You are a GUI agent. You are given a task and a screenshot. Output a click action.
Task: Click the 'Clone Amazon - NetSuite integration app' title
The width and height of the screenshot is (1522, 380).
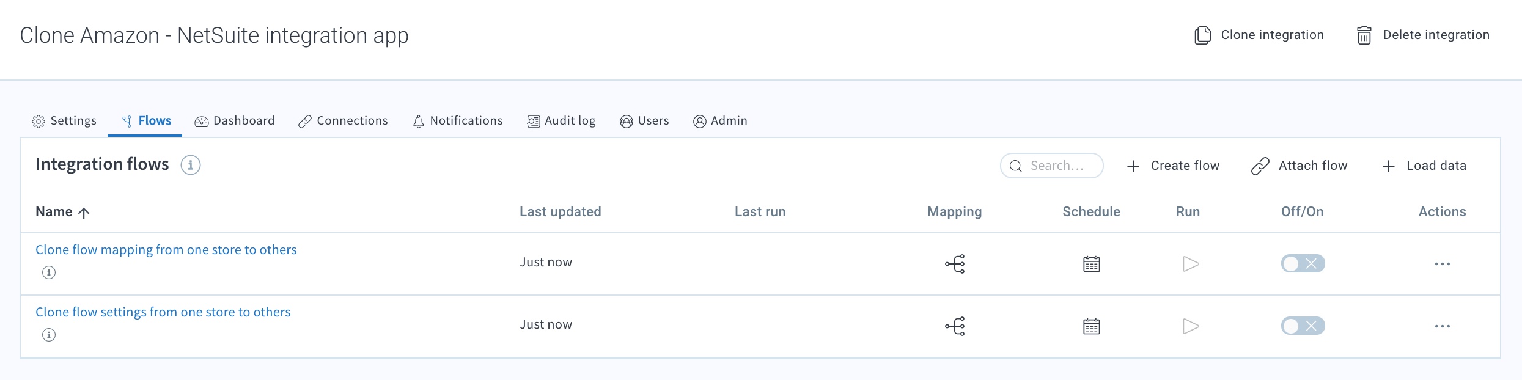(214, 36)
